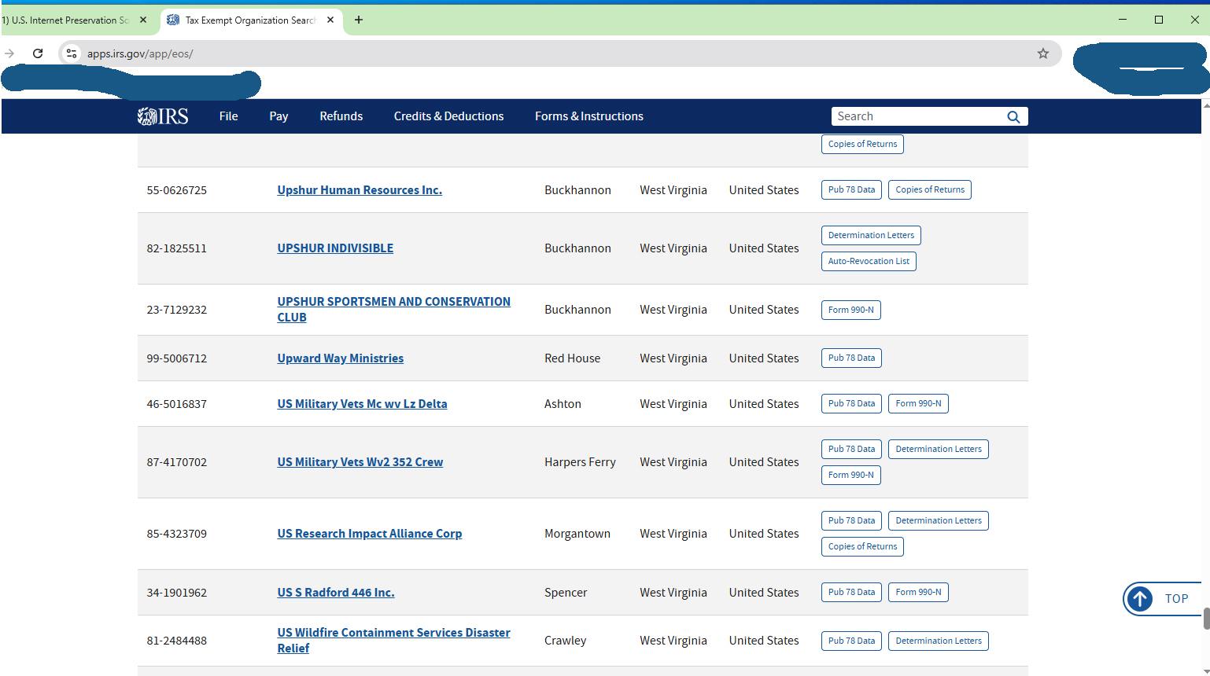Click Pub 78 Data for Upshur Human Resources
The width and height of the screenshot is (1210, 676).
pos(851,190)
